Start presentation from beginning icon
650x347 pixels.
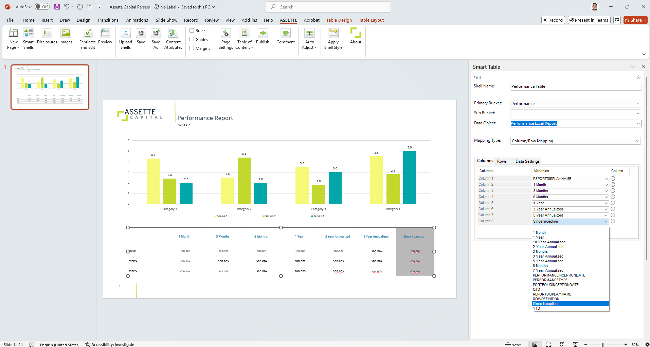90,7
